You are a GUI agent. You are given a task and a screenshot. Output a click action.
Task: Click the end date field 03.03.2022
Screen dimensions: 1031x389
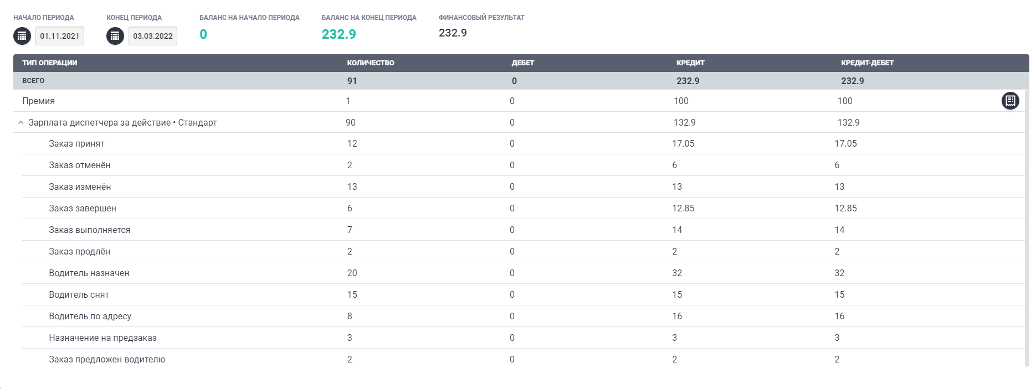[153, 36]
